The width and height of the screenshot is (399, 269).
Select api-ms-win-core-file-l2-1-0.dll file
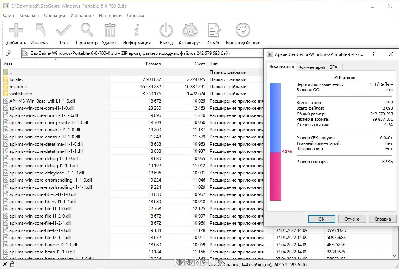click(x=40, y=230)
